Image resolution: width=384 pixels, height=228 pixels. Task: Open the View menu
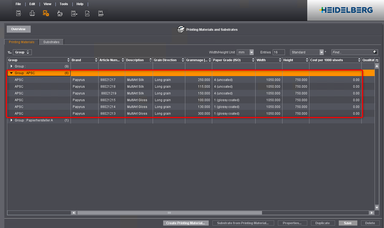coord(47,4)
